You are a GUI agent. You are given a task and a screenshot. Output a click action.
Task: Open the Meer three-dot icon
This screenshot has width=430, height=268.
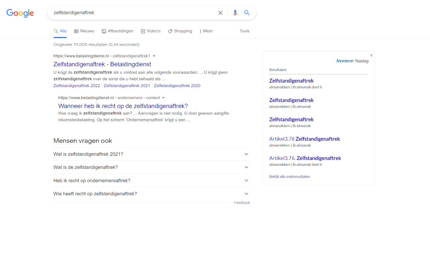click(x=201, y=31)
